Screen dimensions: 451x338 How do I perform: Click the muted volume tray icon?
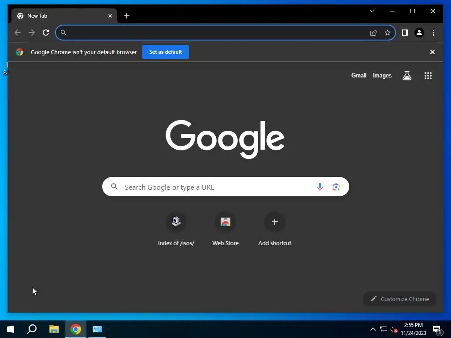click(x=394, y=329)
